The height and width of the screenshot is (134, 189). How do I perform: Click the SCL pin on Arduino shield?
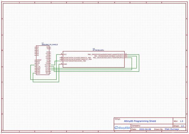coord(47,73)
